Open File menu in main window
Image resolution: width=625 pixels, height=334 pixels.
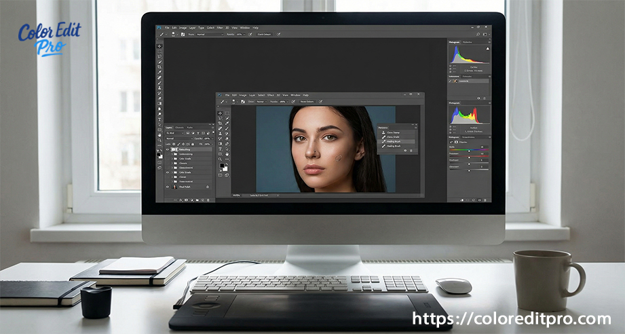tap(167, 28)
